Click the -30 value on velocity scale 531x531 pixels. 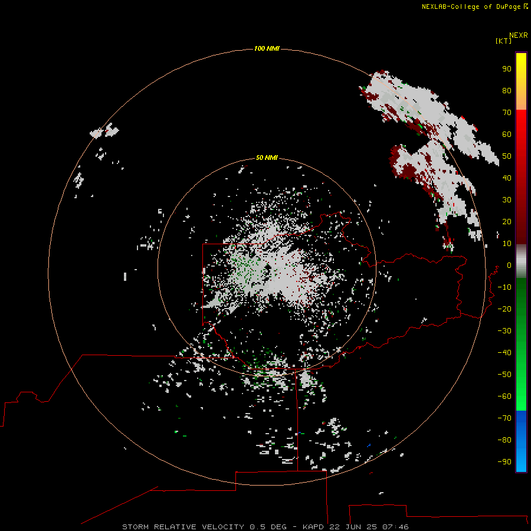click(504, 331)
